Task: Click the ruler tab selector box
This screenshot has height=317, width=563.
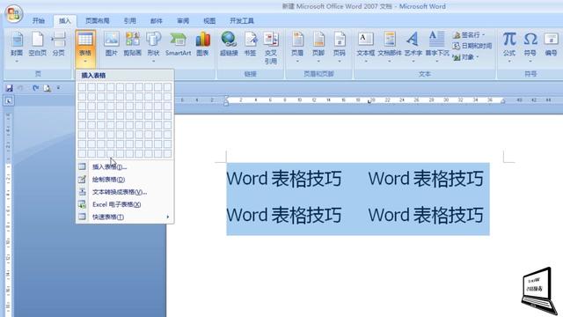Action: pyautogui.click(x=9, y=101)
